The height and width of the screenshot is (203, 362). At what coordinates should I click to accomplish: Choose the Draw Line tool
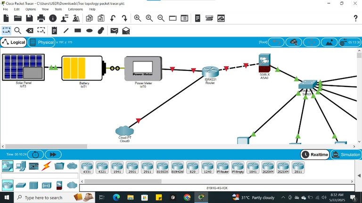coord(66,31)
